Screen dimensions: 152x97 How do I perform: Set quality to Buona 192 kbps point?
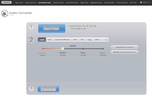coord(83,49)
